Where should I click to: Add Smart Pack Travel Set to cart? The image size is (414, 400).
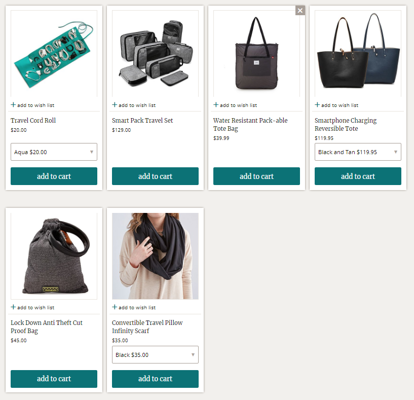pos(155,176)
